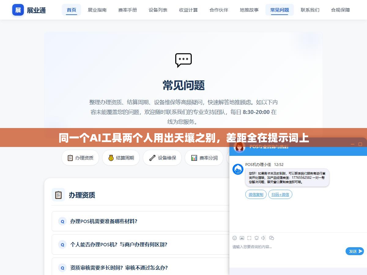Click the 展业通 brand name text

point(36,10)
